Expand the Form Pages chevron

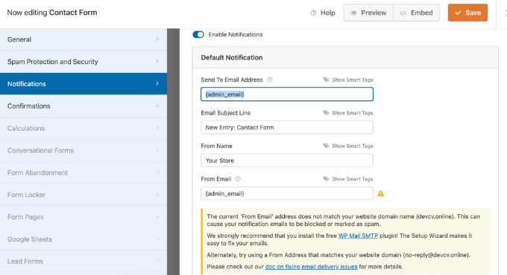[157, 217]
